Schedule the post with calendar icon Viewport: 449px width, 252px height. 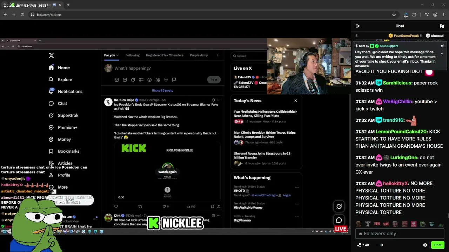(158, 80)
